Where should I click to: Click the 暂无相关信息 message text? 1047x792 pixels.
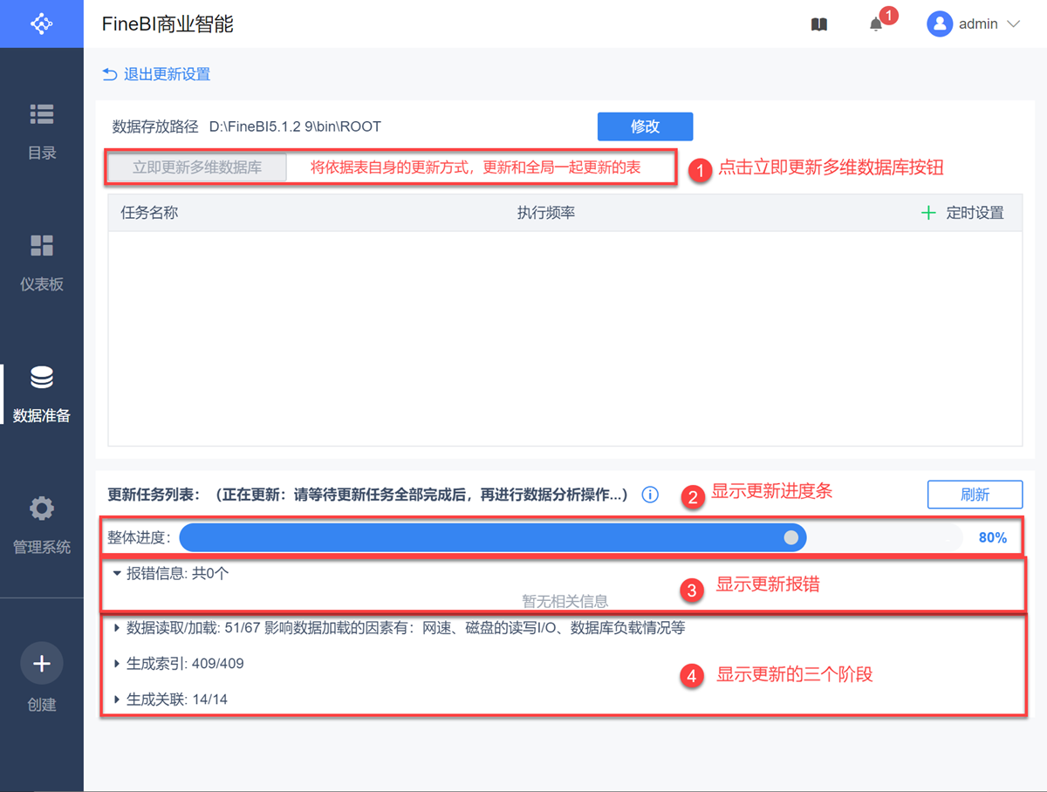(x=565, y=601)
